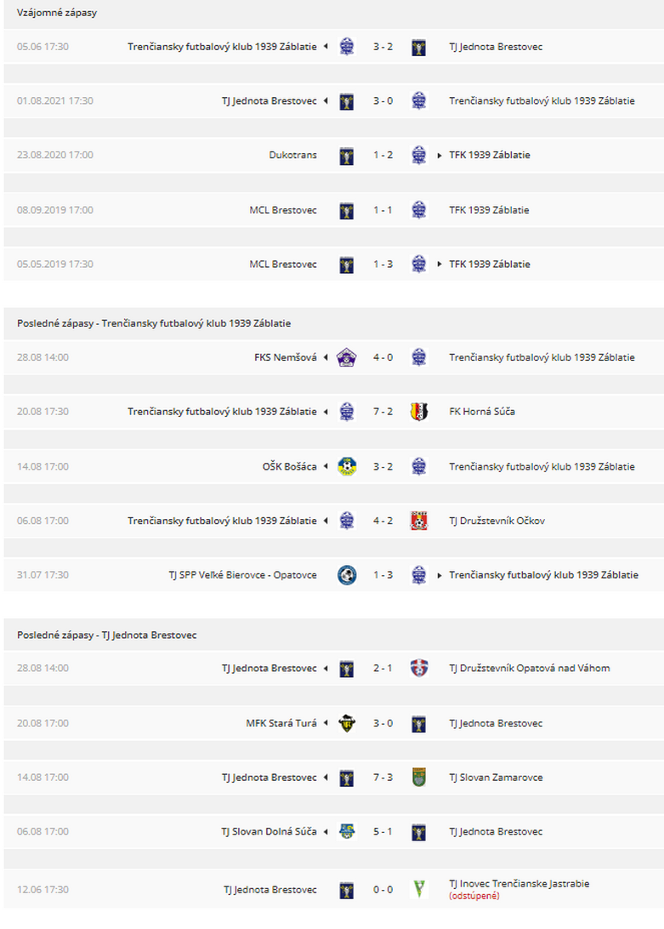Viewport: 664px width, 929px height.
Task: Click the TJ Slovan Dolná Súča team name
Action: pos(269,832)
